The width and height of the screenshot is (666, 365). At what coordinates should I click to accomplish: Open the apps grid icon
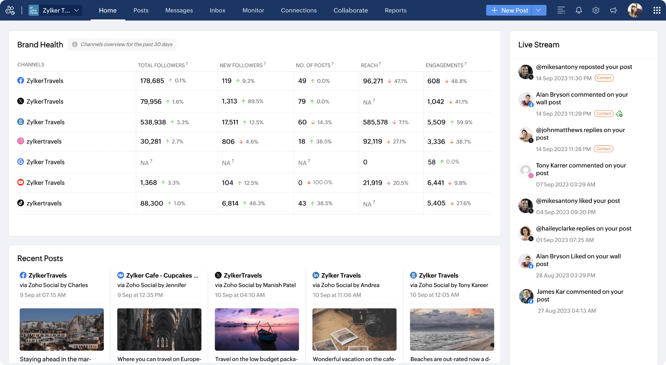tap(657, 10)
